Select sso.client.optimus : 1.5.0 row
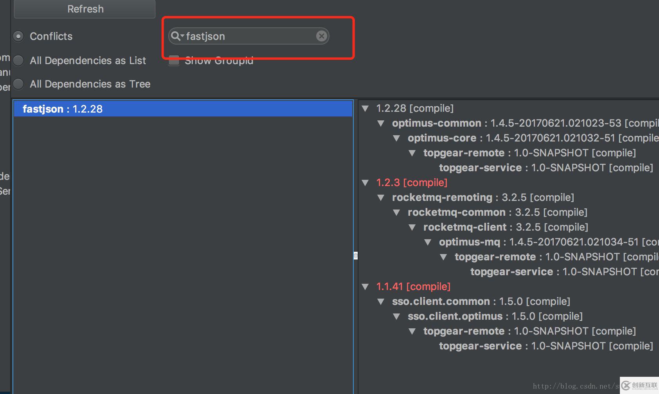This screenshot has width=659, height=394. click(x=495, y=316)
